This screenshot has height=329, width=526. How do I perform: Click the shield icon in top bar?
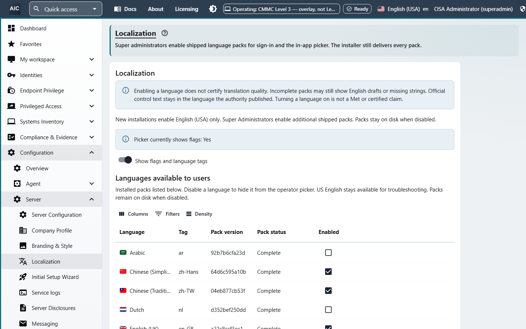point(523,9)
